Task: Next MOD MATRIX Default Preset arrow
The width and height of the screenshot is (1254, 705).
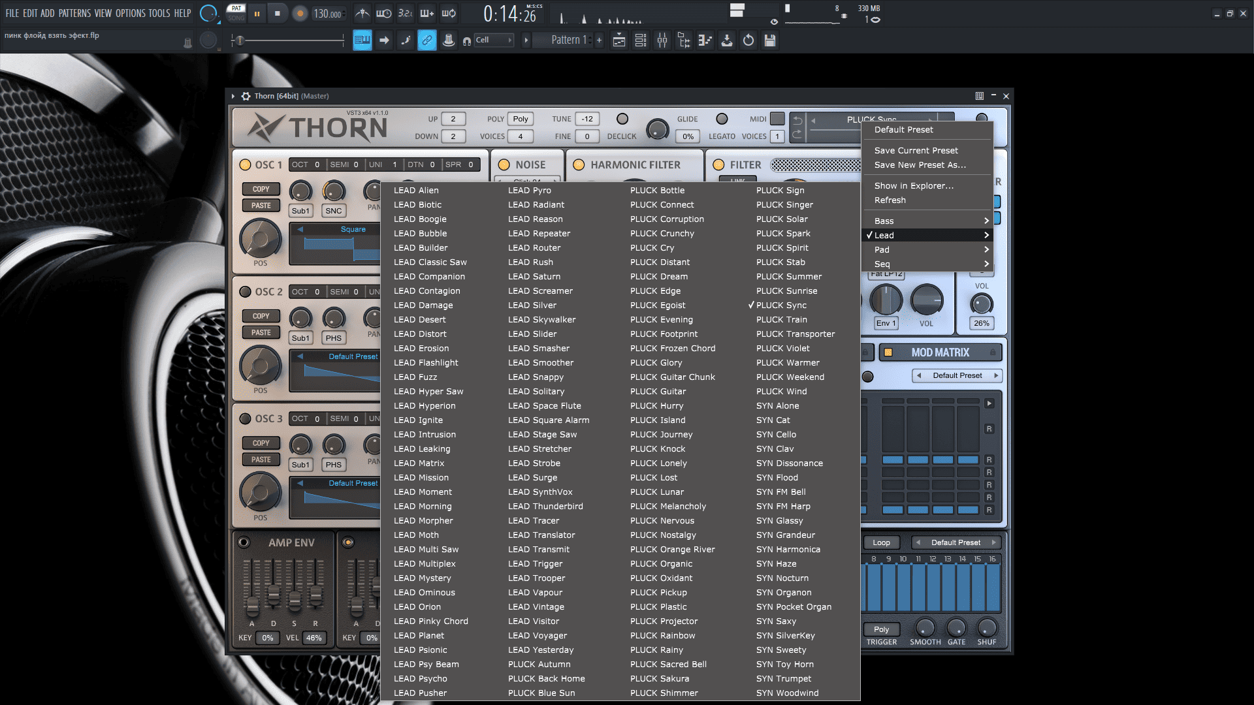Action: [996, 375]
